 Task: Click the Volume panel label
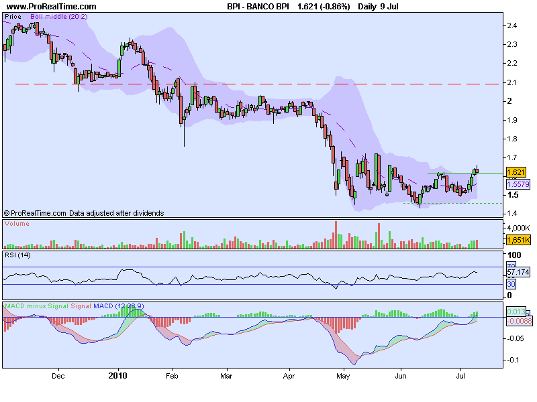click(17, 224)
